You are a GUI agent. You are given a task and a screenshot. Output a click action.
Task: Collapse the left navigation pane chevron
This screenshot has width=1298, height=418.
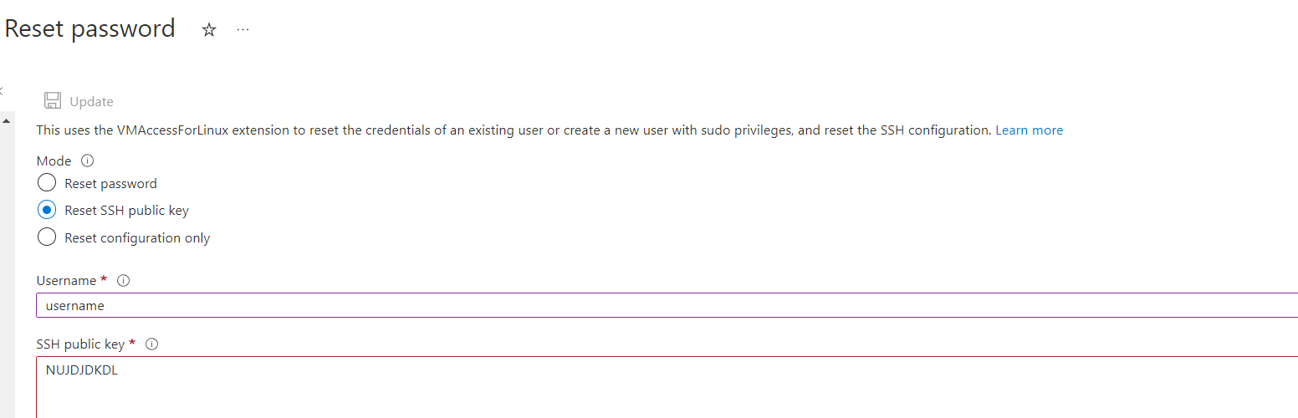coord(2,90)
